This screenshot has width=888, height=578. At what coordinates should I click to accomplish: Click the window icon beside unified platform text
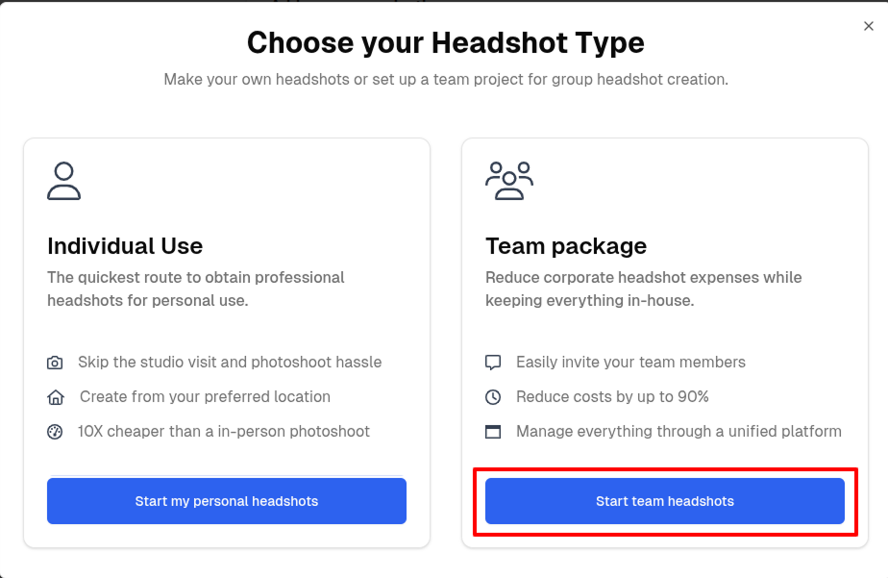(x=493, y=431)
